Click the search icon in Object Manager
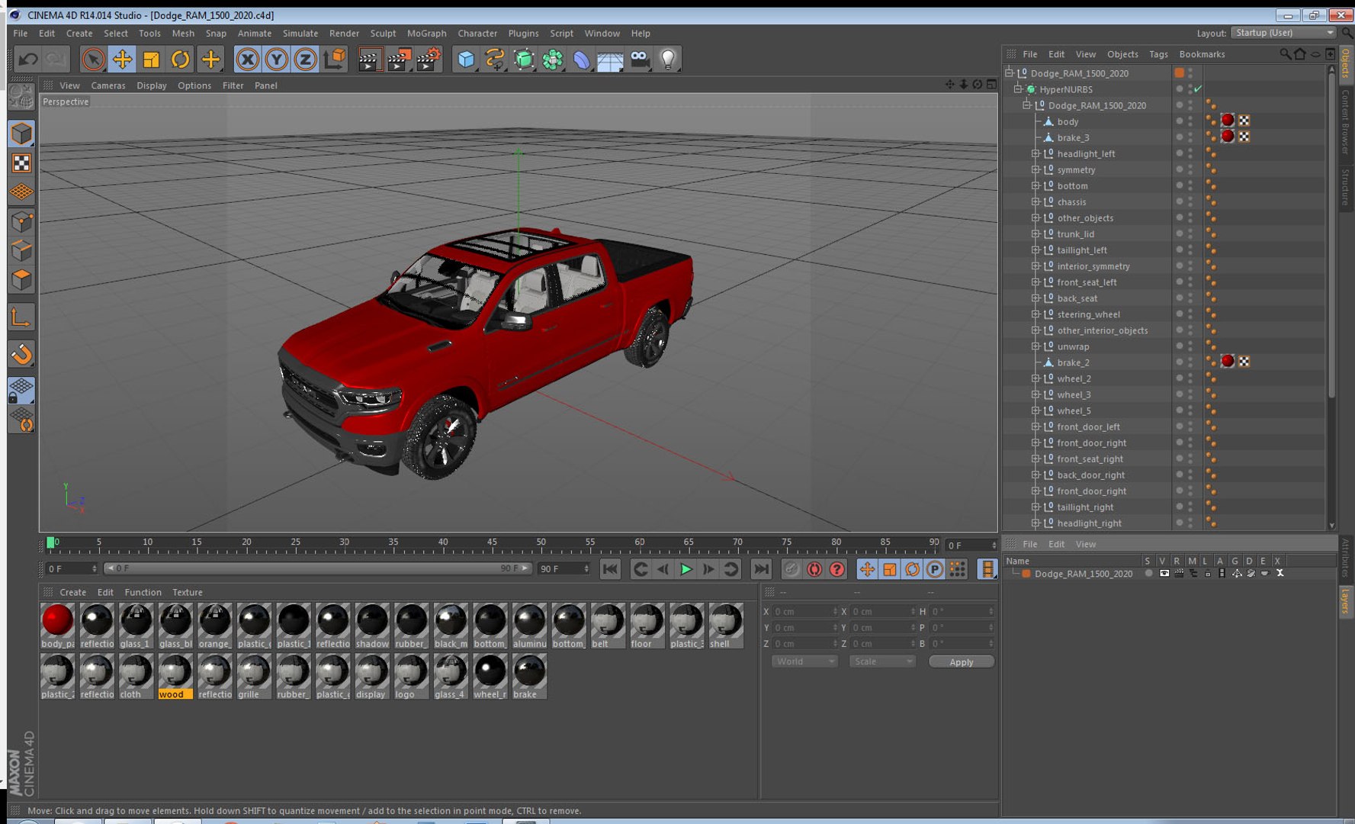 tap(1285, 53)
